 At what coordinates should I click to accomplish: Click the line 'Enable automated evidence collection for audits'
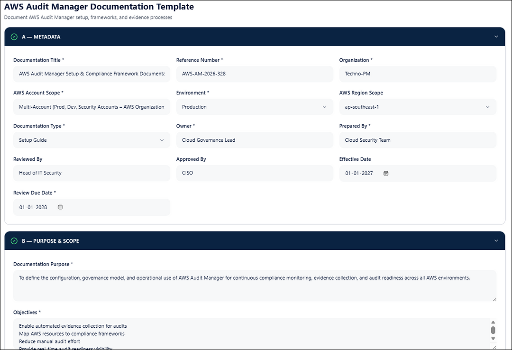[x=73, y=326]
